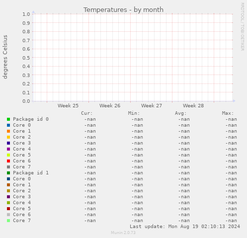
Task: Click the Max value in Package id 0 row
Action: tap(231, 119)
